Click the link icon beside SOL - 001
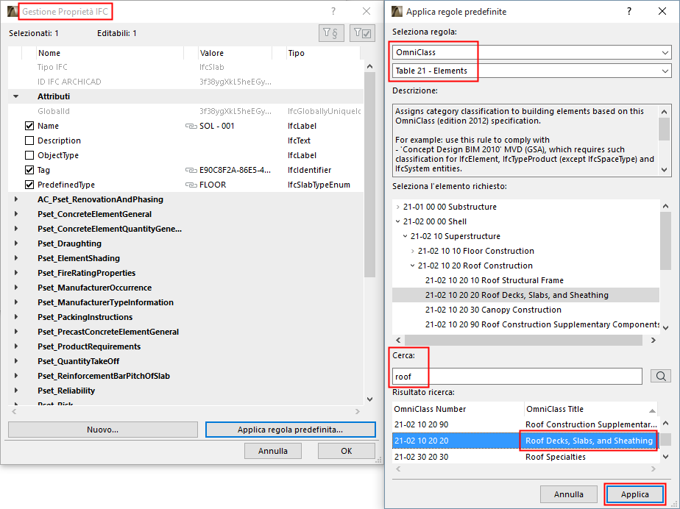The width and height of the screenshot is (680, 509). 191,126
